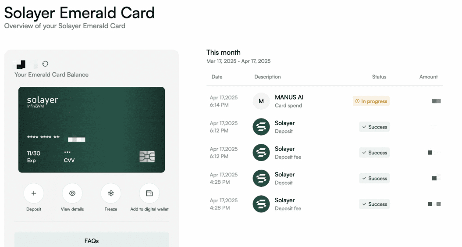Image resolution: width=462 pixels, height=247 pixels.
Task: Click Solayer logo on 4:28 PM Deposit
Action: point(261,178)
